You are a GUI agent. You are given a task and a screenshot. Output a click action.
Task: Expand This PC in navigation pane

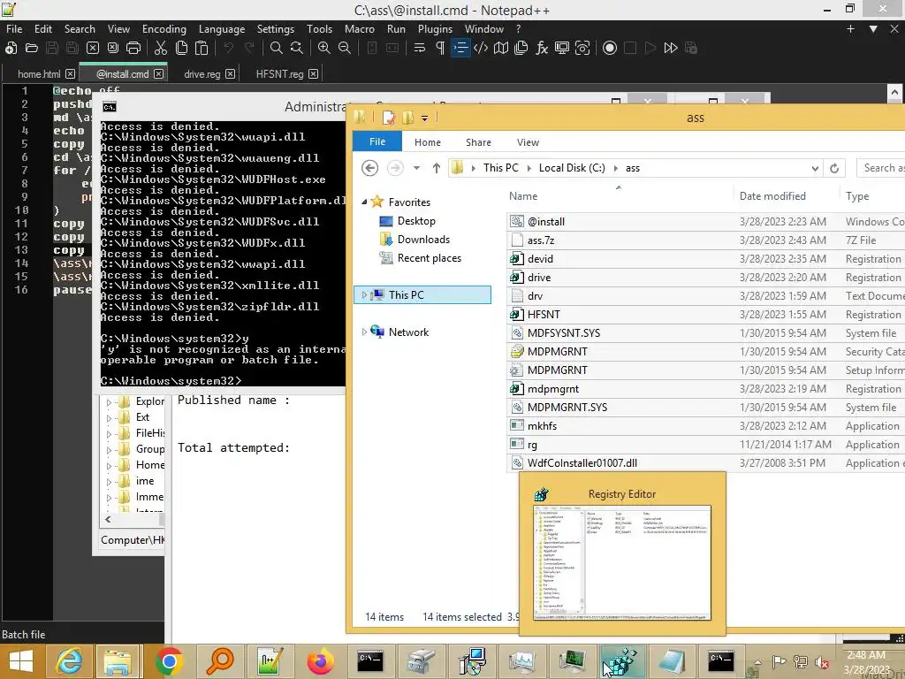(363, 295)
